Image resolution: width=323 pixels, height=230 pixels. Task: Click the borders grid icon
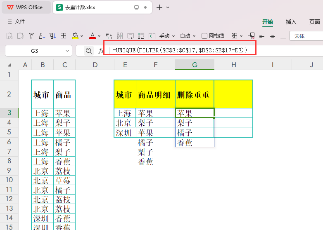pyautogui.click(x=64, y=36)
